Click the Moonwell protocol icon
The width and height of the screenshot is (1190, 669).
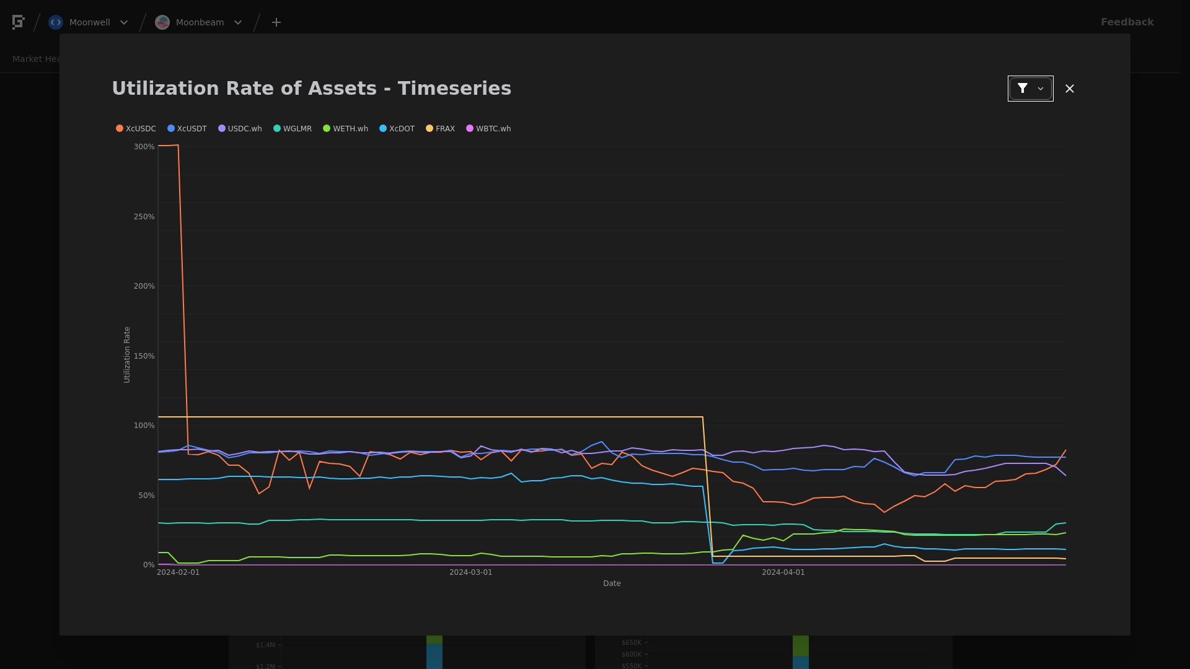point(56,22)
